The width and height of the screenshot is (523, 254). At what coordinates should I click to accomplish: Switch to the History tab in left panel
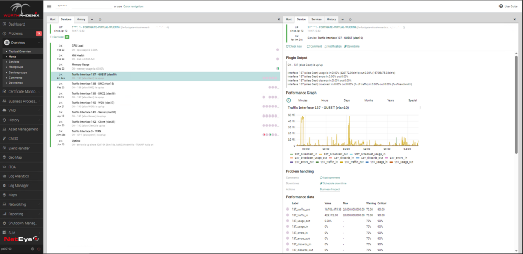[x=81, y=20]
